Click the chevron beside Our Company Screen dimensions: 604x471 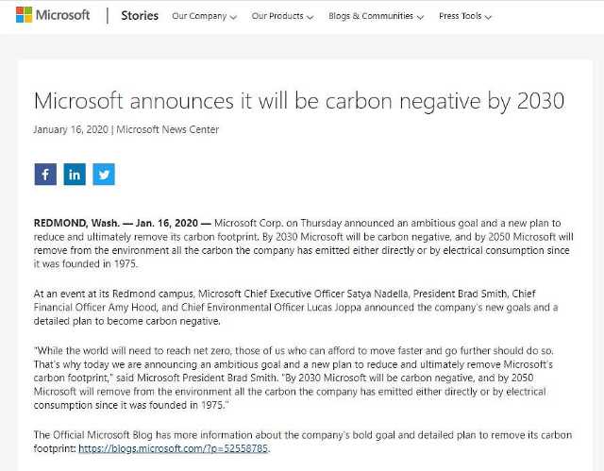click(x=233, y=17)
